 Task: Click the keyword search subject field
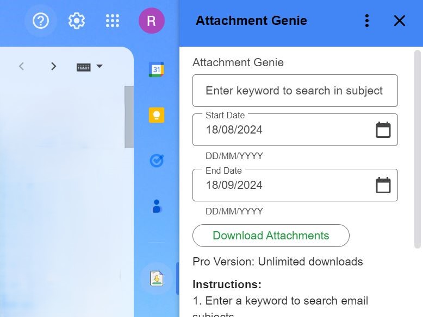point(295,91)
